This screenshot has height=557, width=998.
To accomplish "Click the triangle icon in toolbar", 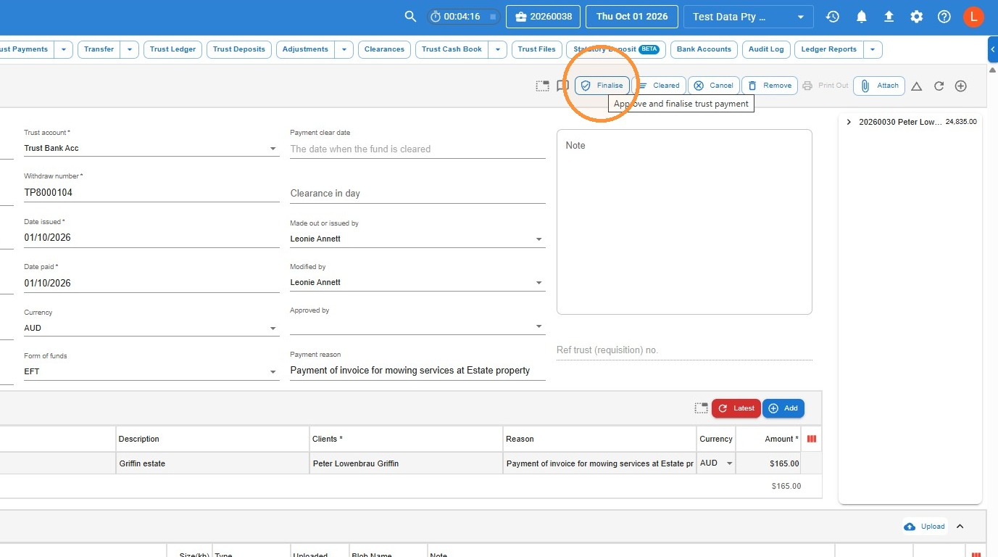I will click(916, 86).
